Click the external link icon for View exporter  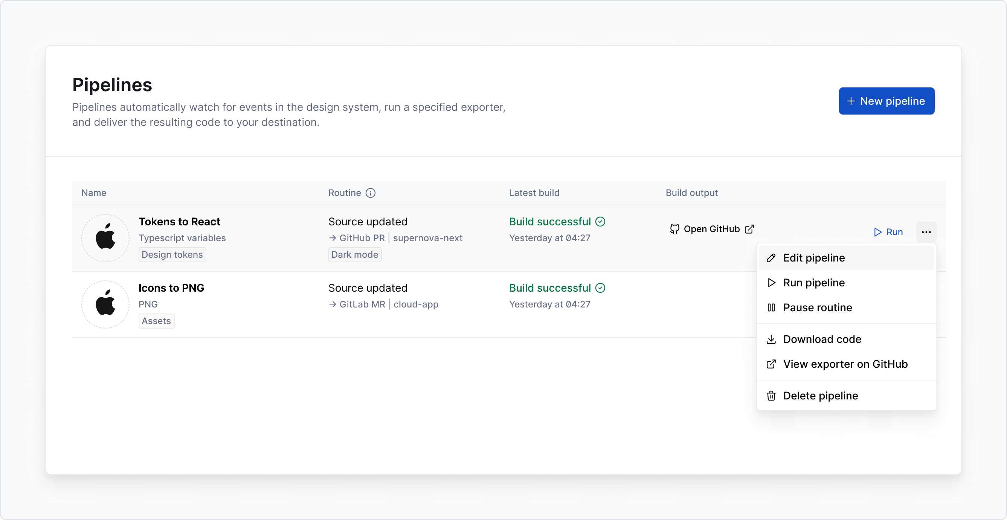pos(771,364)
